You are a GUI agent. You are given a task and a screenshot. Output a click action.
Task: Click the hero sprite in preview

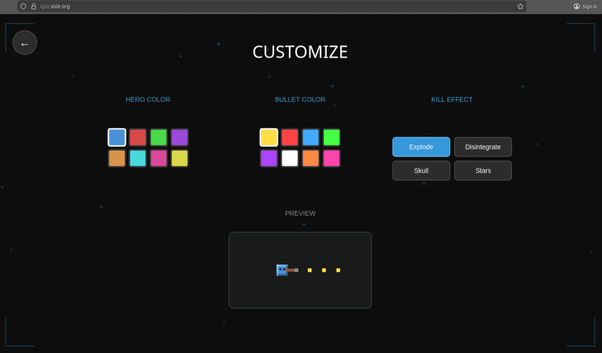282,270
